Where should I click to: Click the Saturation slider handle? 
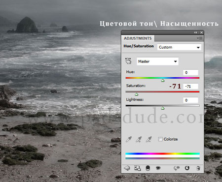pyautogui.click(x=136, y=94)
